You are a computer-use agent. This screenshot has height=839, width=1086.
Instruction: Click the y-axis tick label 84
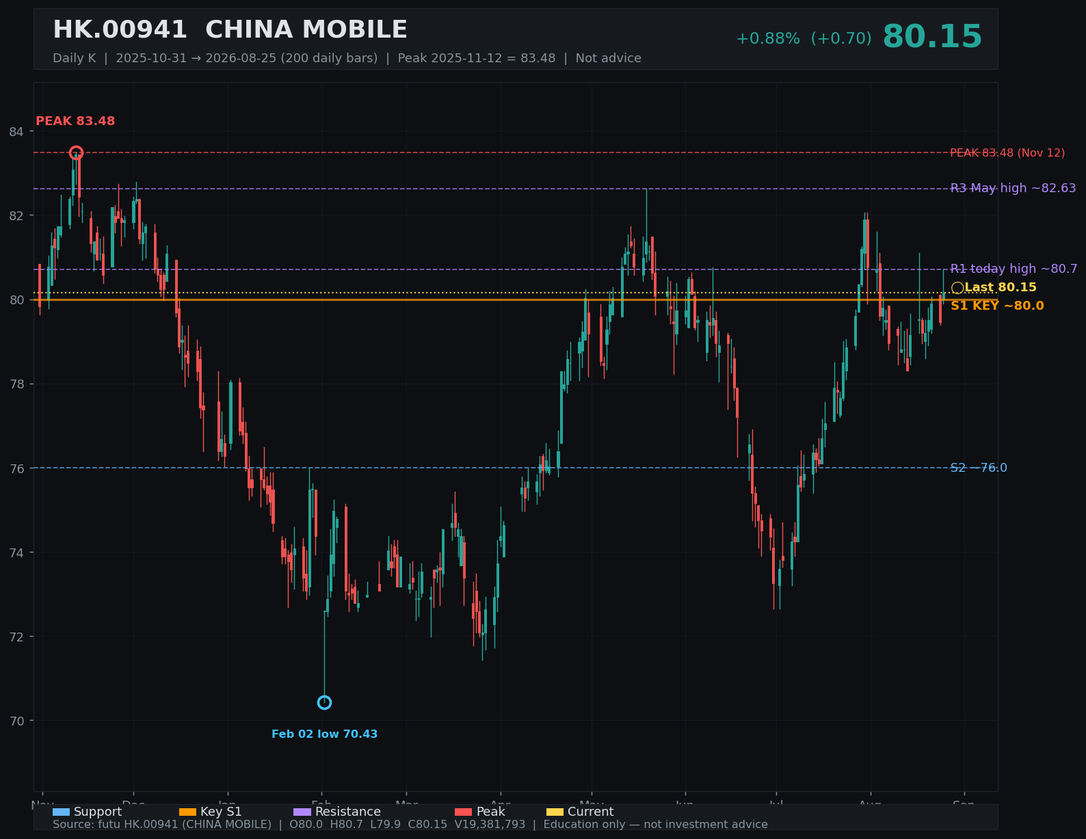[16, 131]
